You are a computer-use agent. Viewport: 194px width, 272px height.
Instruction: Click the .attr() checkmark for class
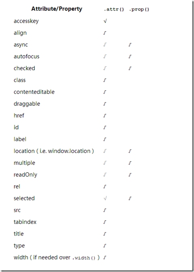(105, 80)
